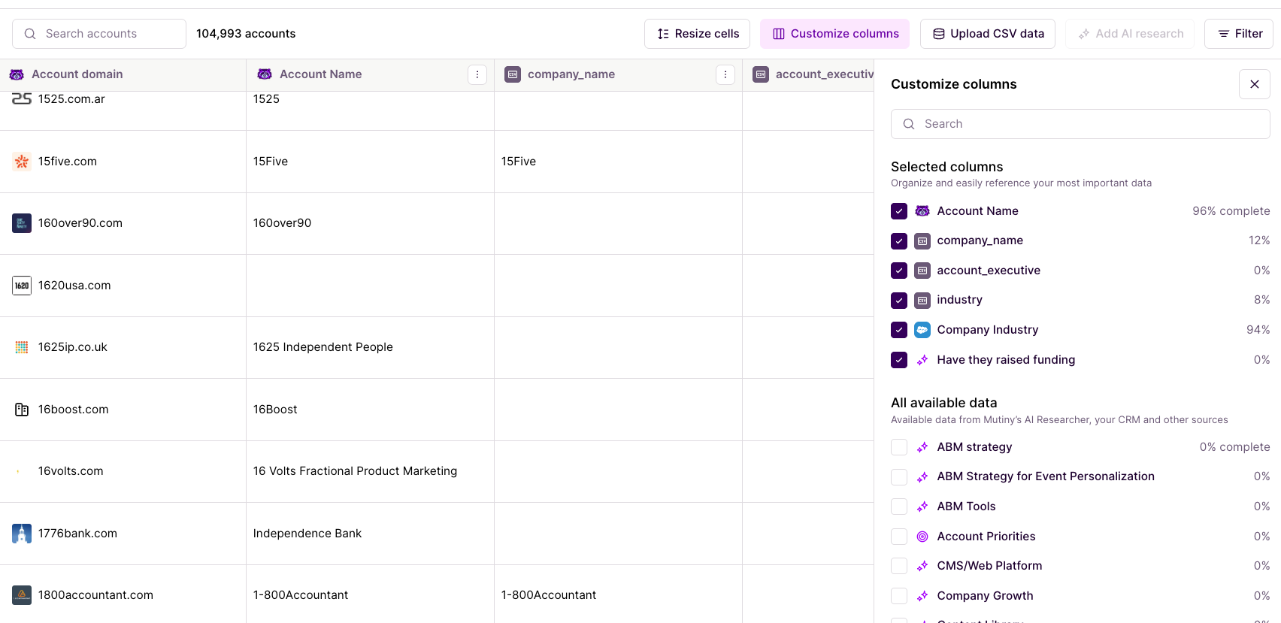Focus the Customize columns Search field
The width and height of the screenshot is (1281, 623).
[x=1080, y=124]
